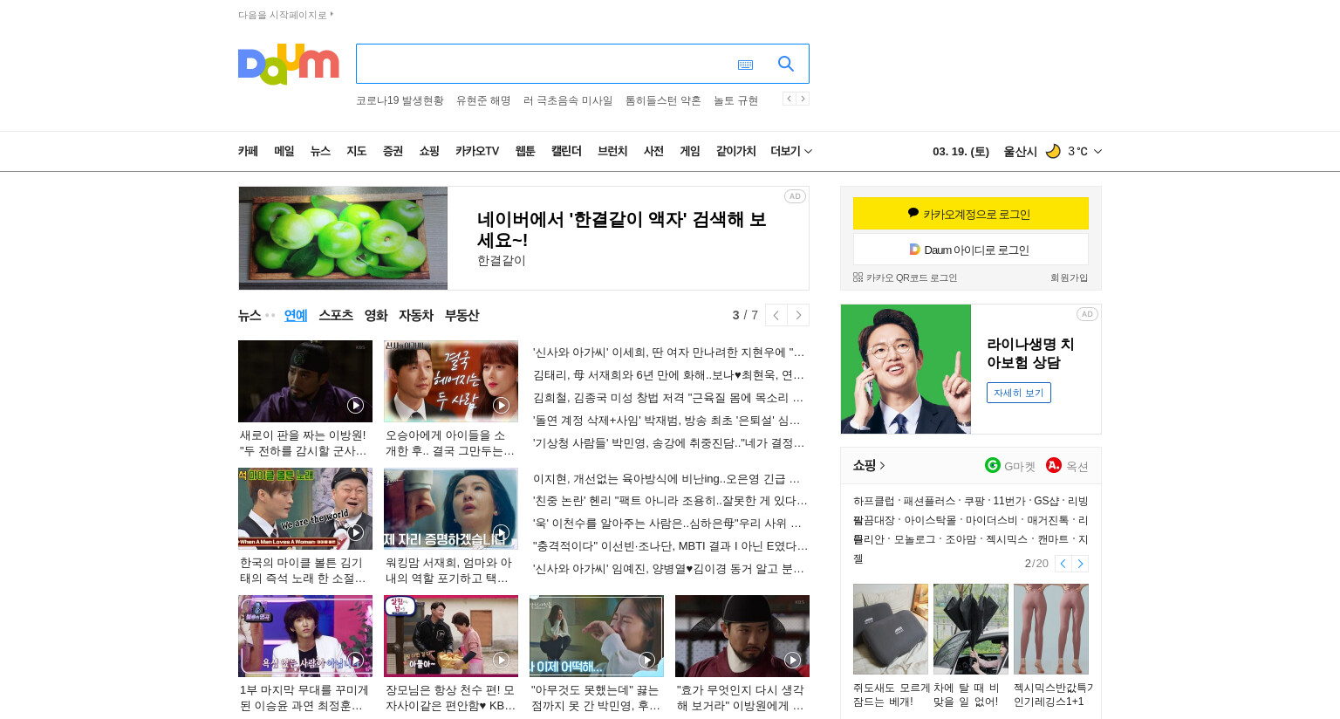Log in with Daum 아이디로 로그인 button
Image resolution: width=1340 pixels, height=719 pixels.
pos(971,250)
